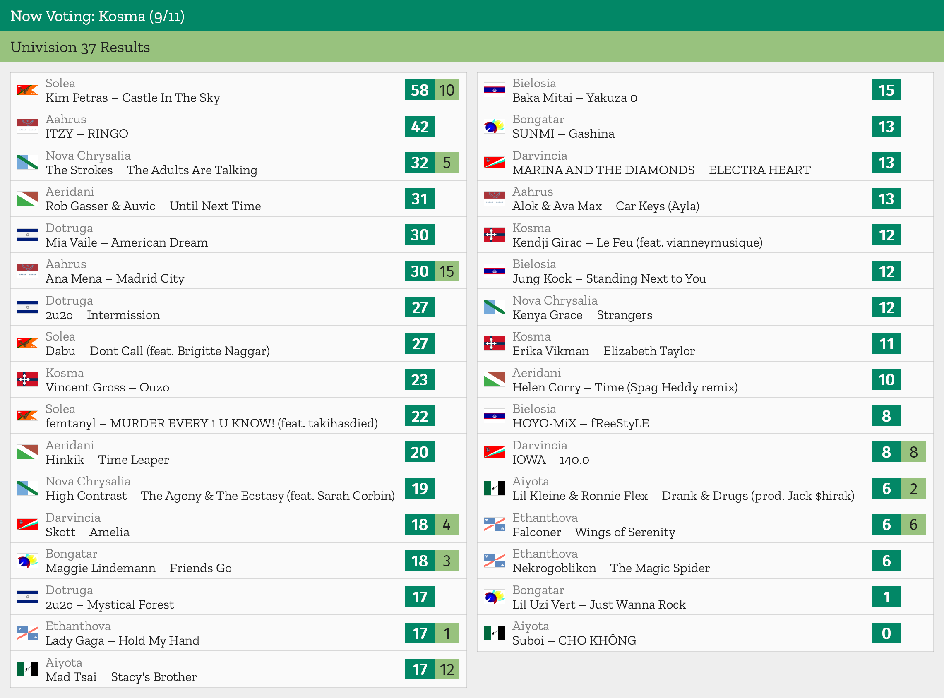944x698 pixels.
Task: Click score 22 for femtanyl's entry
Action: coord(420,416)
